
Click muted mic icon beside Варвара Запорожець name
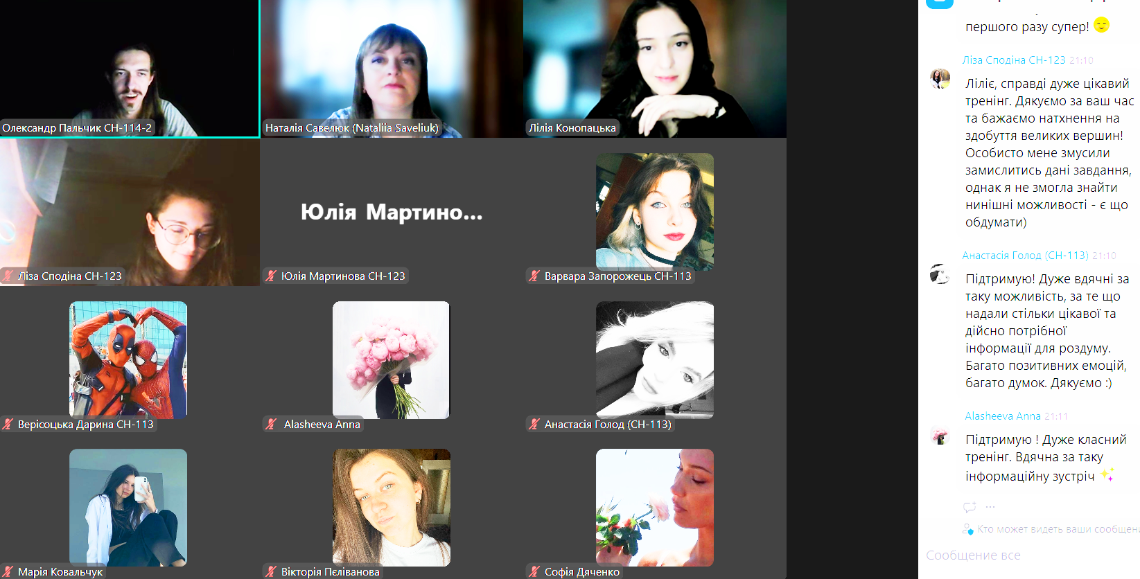pyautogui.click(x=534, y=276)
